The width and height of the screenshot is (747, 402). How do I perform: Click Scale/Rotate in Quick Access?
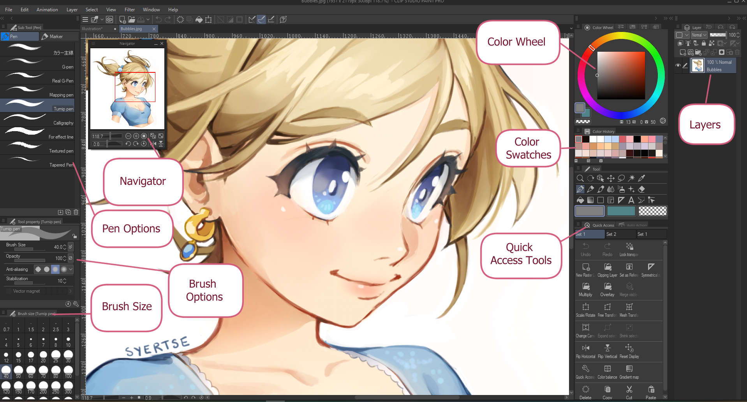coord(585,310)
